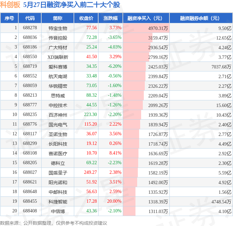This screenshot has width=233, height=226.
Task: Select 融资净买入（元） column header
Action: pos(146,18)
